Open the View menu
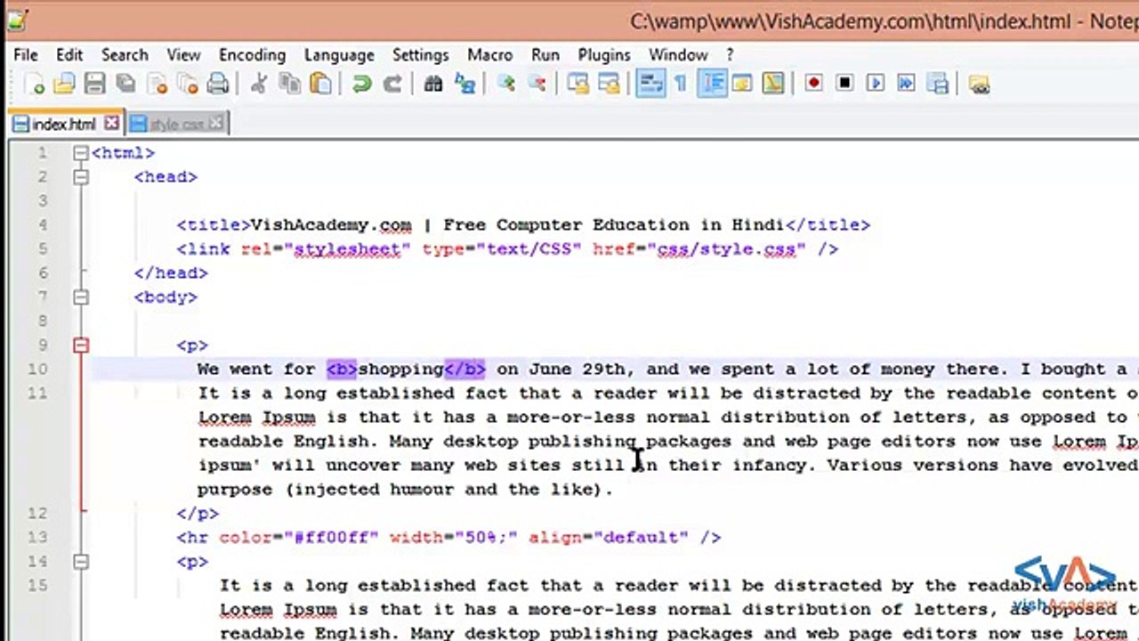 point(183,55)
